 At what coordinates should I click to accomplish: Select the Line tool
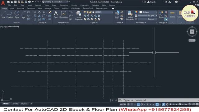pos(3,14)
